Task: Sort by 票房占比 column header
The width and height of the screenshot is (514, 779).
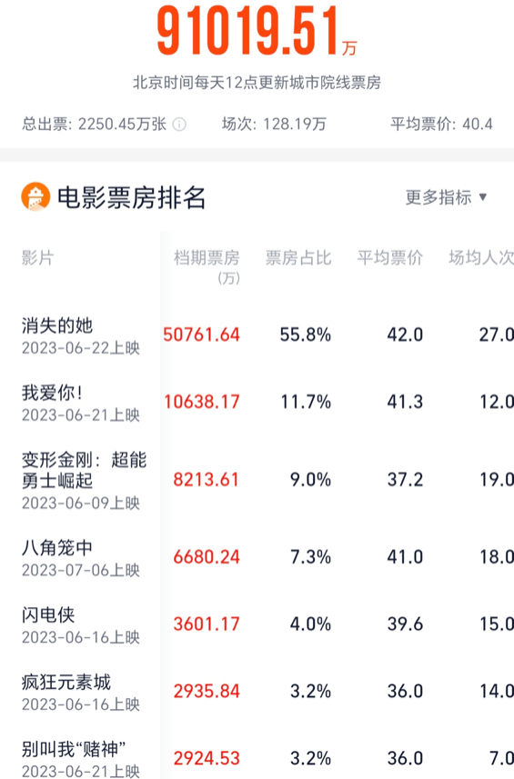Action: point(297,258)
